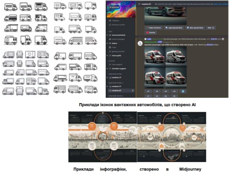Open the upscaled vehicle image above Make Variations
Image resolution: width=229 pixels, height=176 pixels.
[166, 16]
